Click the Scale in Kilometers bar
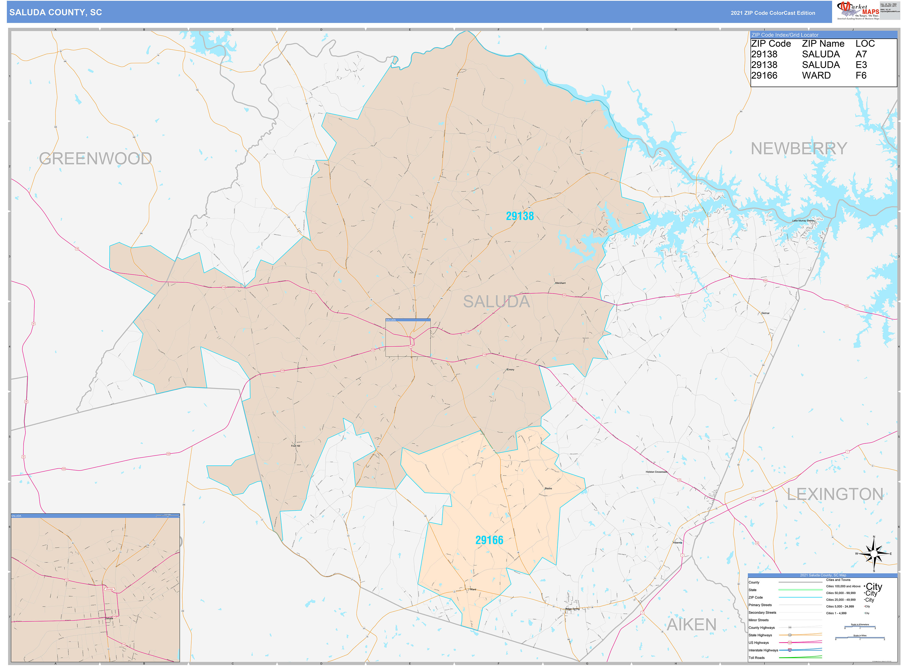Image resolution: width=908 pixels, height=666 pixels. tap(860, 627)
